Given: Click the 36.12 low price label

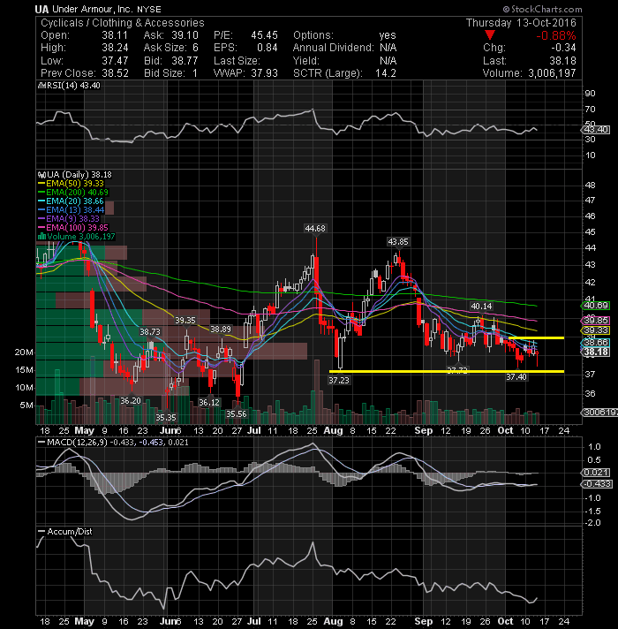Looking at the screenshot, I should click(x=209, y=402).
